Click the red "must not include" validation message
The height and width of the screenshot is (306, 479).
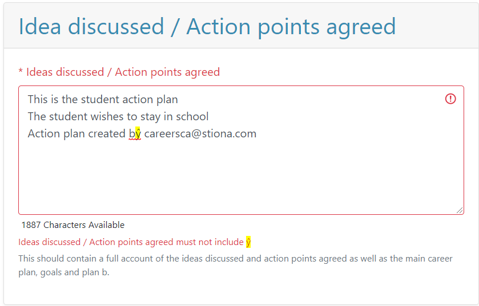[x=131, y=242]
